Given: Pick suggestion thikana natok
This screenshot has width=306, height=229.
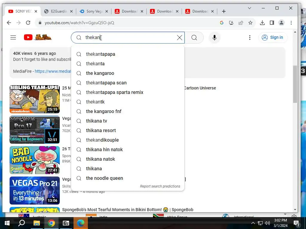Looking at the screenshot, I should pyautogui.click(x=128, y=159).
